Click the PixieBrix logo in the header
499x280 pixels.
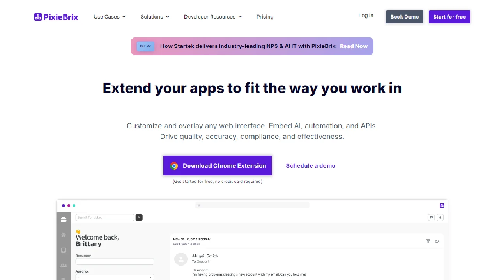[56, 17]
